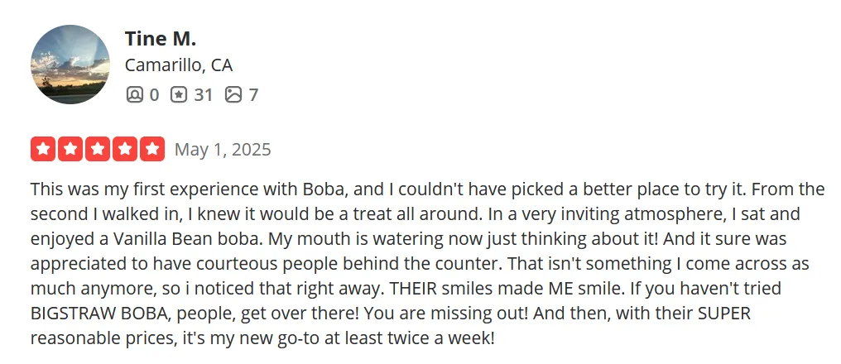The image size is (841, 364).
Task: Click the third red rating star
Action: tap(98, 149)
